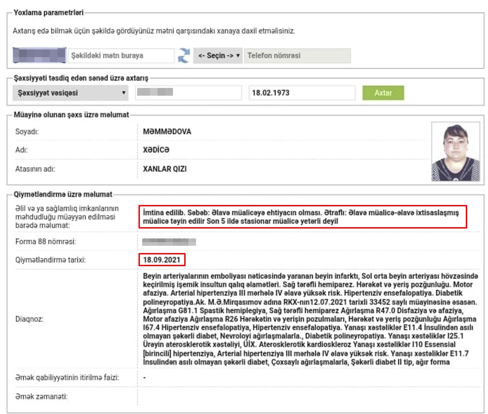
Task: Open the '<- Seçin ->' dropdown
Action: point(218,56)
